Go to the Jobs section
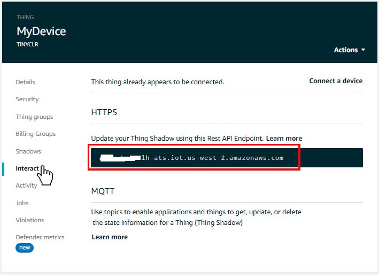Screen dimensions: 379x275 [22, 203]
